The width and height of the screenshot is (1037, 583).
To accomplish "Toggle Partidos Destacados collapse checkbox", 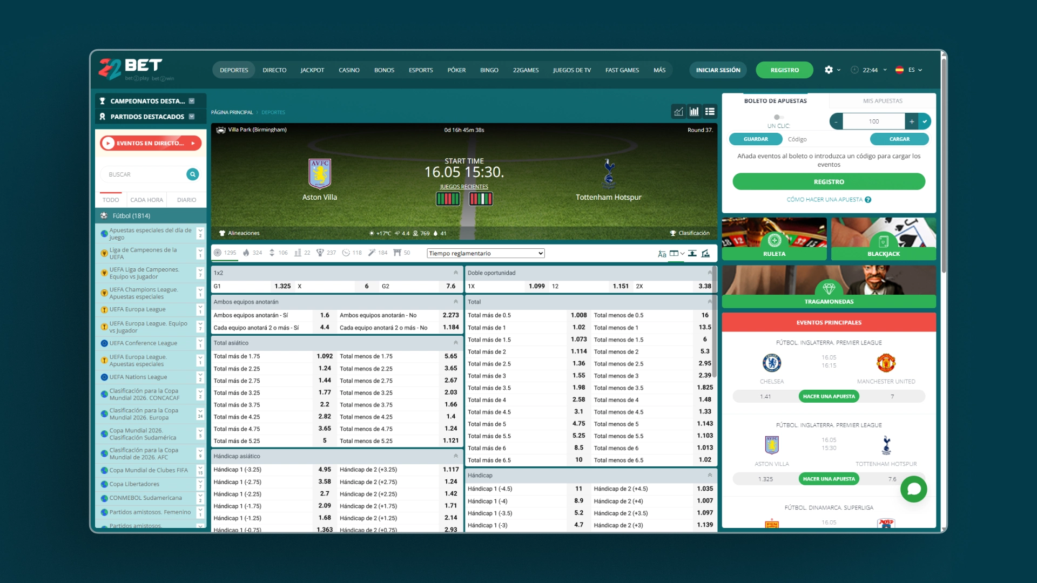I will [192, 117].
